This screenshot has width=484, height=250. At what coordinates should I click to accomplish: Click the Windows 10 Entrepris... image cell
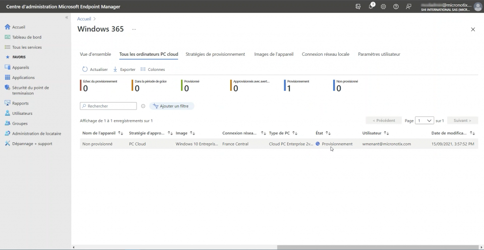pos(197,144)
